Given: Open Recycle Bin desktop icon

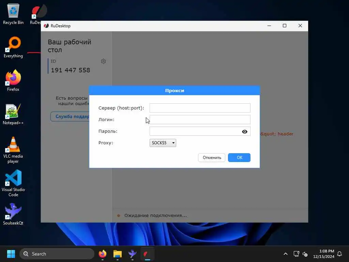Looking at the screenshot, I should [x=13, y=14].
